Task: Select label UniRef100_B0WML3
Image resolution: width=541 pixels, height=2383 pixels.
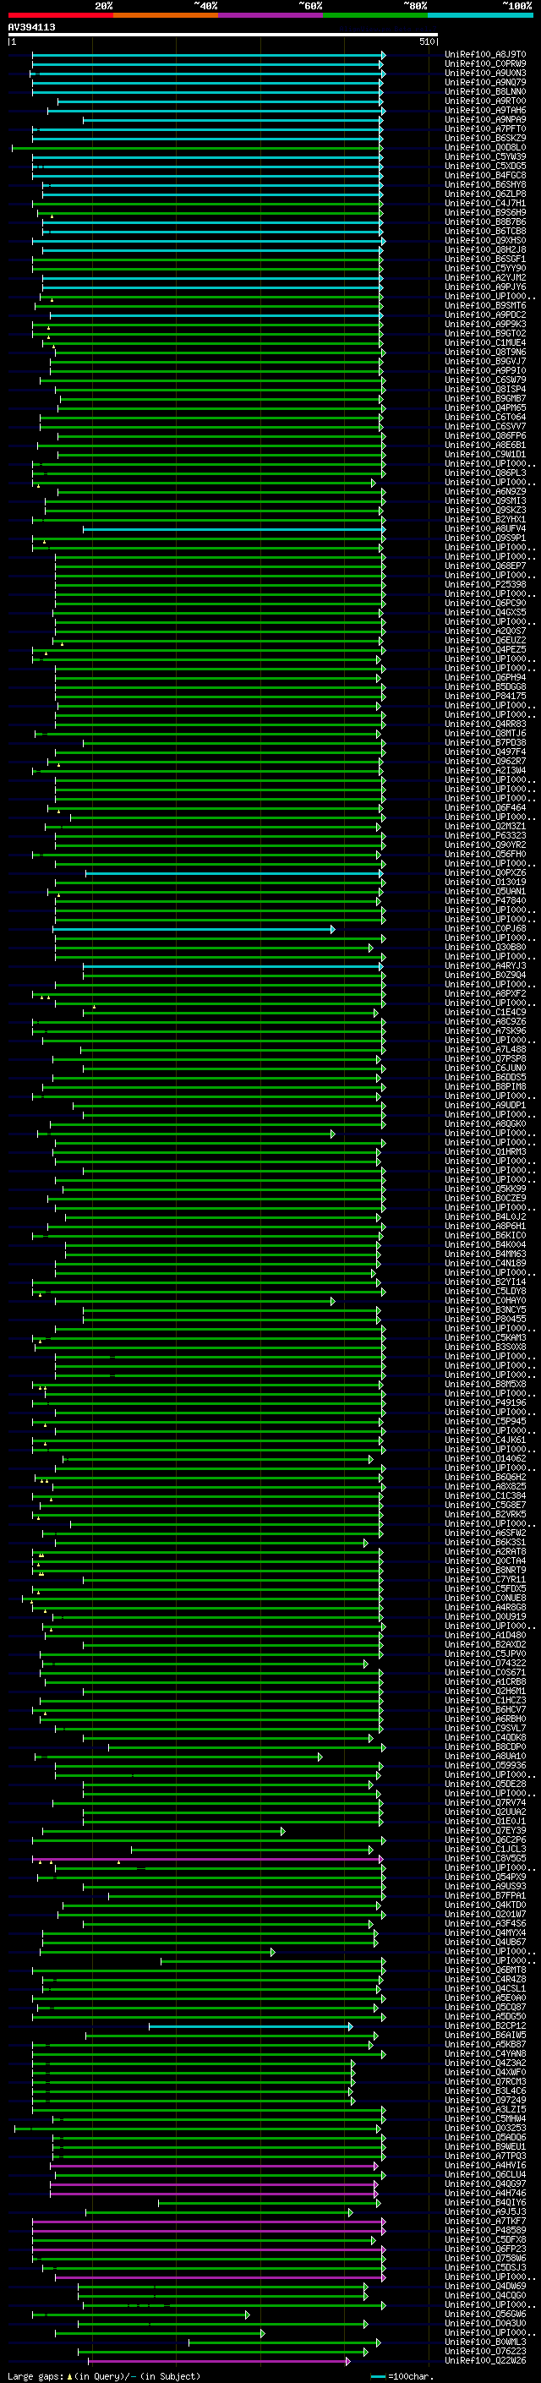Action: [x=485, y=2342]
